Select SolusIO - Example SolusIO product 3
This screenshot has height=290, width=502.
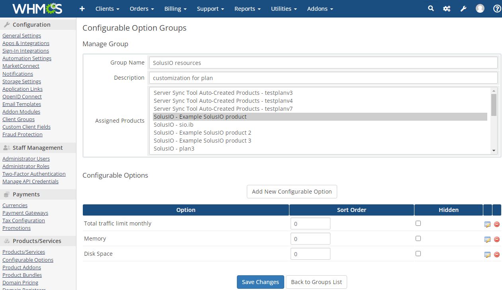point(320,141)
